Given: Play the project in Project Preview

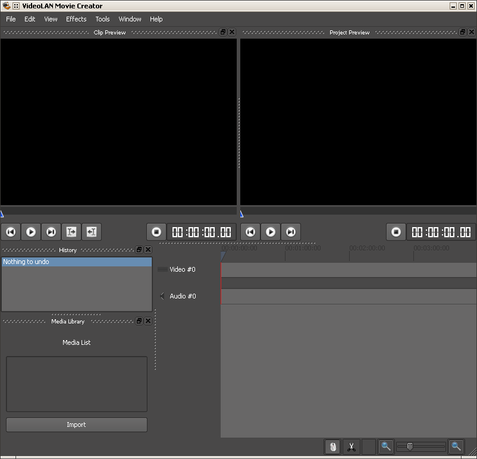Looking at the screenshot, I should point(271,232).
